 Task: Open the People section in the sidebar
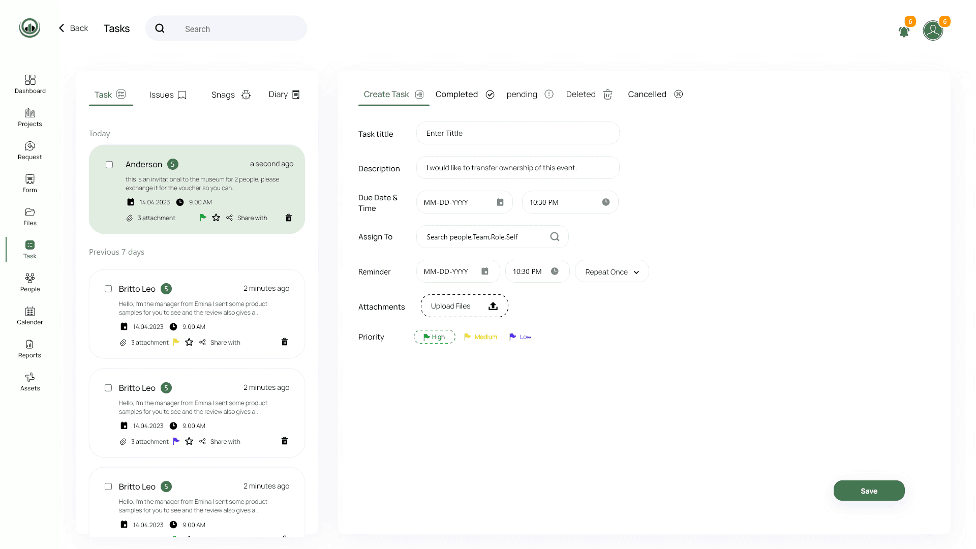30,283
